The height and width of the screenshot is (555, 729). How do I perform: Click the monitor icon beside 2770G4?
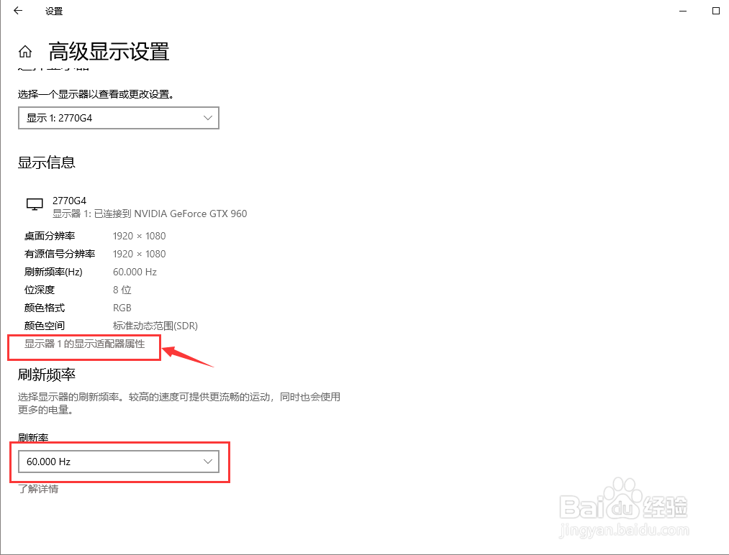coord(34,204)
